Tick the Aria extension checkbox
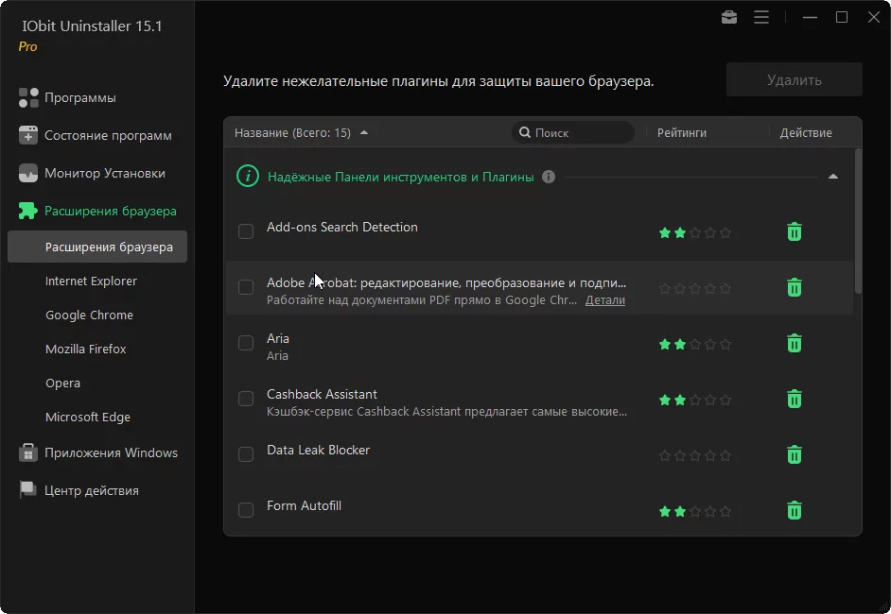Image resolution: width=891 pixels, height=614 pixels. point(246,343)
